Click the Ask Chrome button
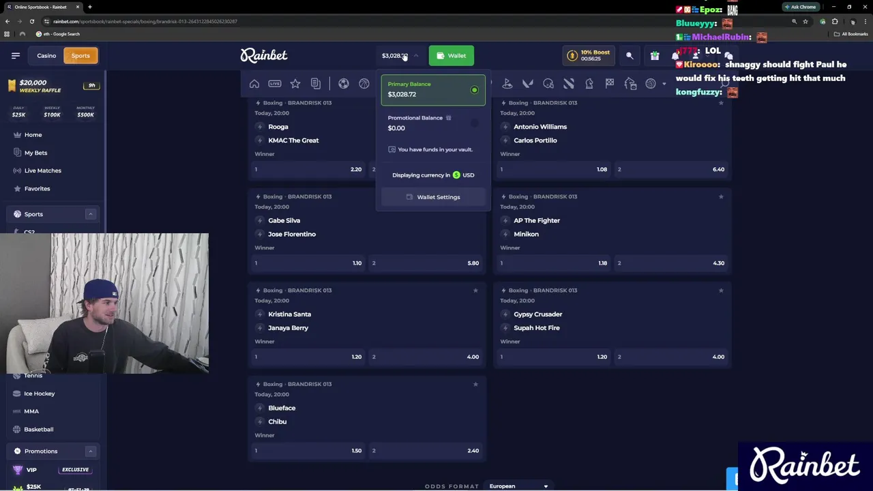The width and height of the screenshot is (873, 491). 800,7
